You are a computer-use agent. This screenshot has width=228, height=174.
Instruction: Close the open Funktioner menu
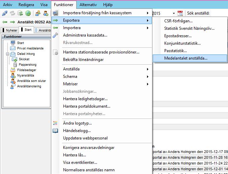[63, 5]
